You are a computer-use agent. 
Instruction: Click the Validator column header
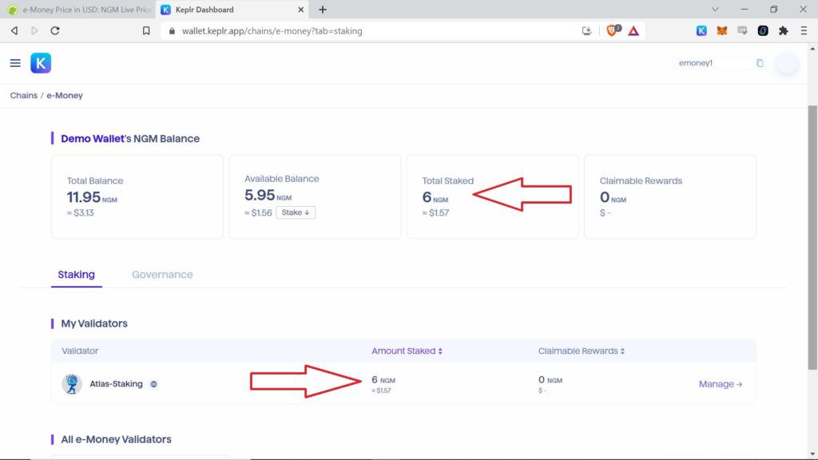click(x=80, y=351)
